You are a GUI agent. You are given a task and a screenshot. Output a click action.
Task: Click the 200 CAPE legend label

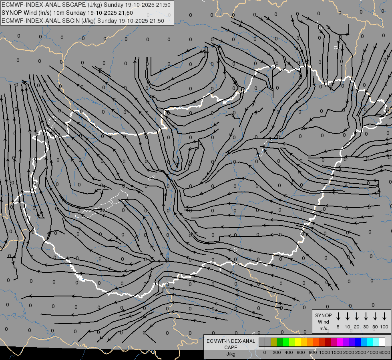pos(277,352)
